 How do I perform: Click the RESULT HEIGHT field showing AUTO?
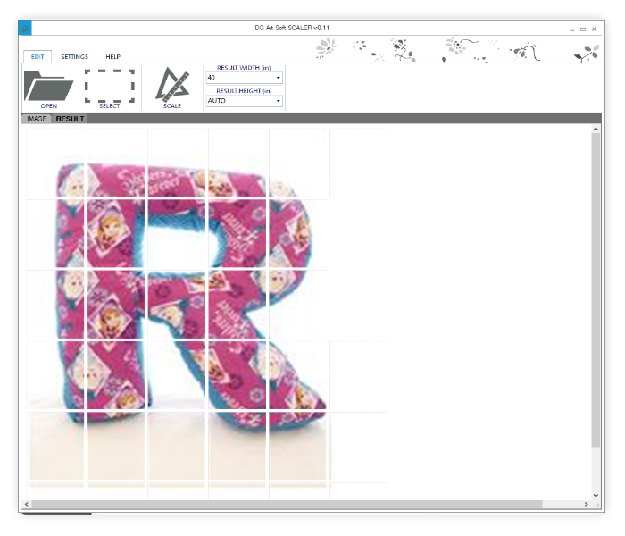coord(239,101)
